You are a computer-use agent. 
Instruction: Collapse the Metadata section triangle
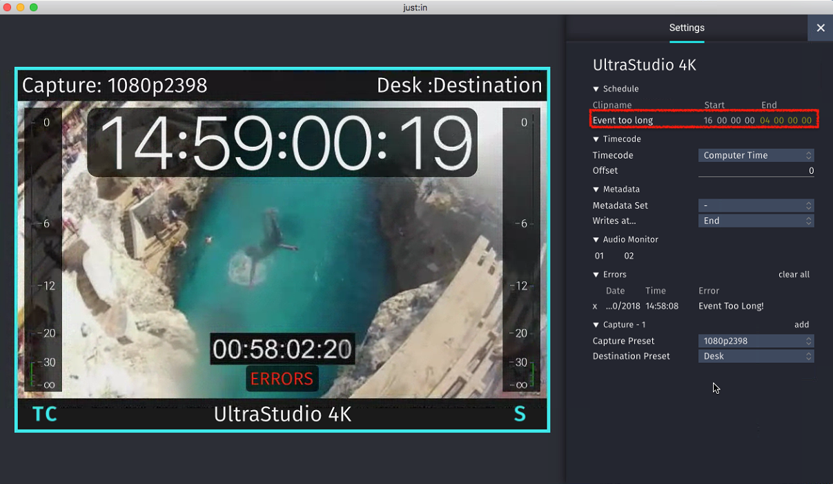tap(596, 190)
